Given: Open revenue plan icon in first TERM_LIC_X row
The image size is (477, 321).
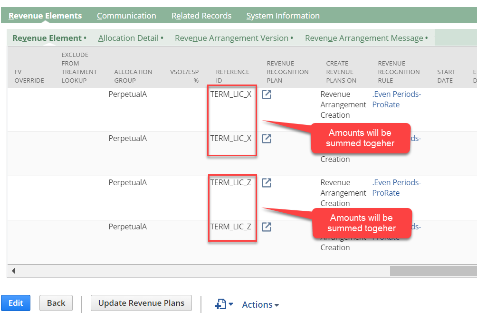Looking at the screenshot, I should pyautogui.click(x=267, y=94).
